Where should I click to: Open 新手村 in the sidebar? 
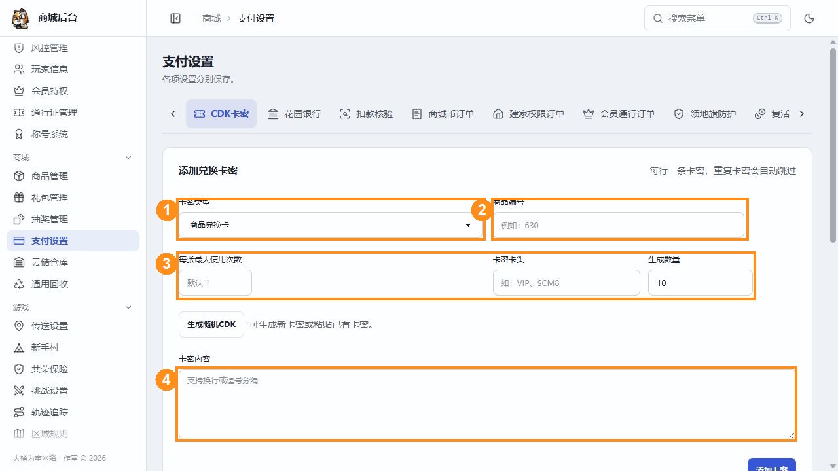pos(73,347)
